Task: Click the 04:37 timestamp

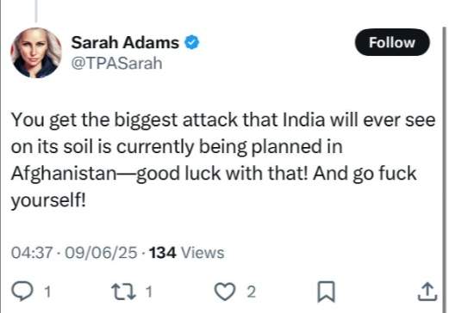Action: pyautogui.click(x=32, y=253)
